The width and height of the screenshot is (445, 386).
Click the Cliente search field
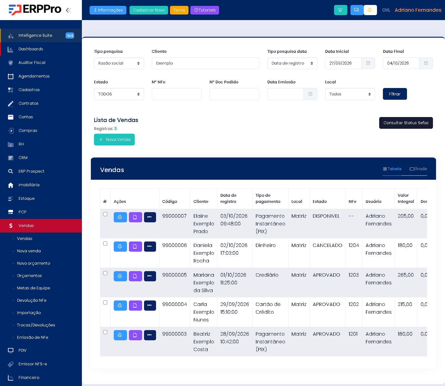[206, 63]
